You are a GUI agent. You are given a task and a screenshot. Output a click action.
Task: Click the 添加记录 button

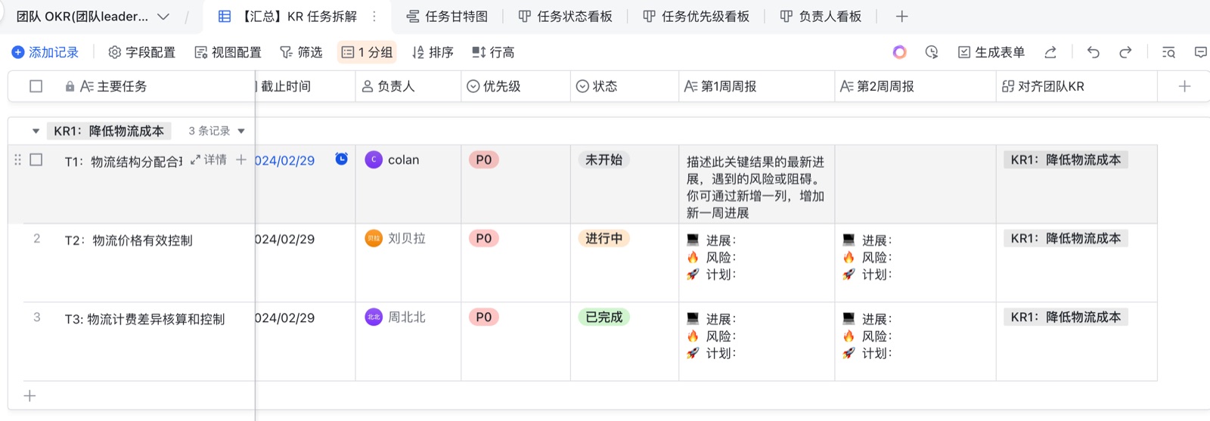(x=45, y=52)
